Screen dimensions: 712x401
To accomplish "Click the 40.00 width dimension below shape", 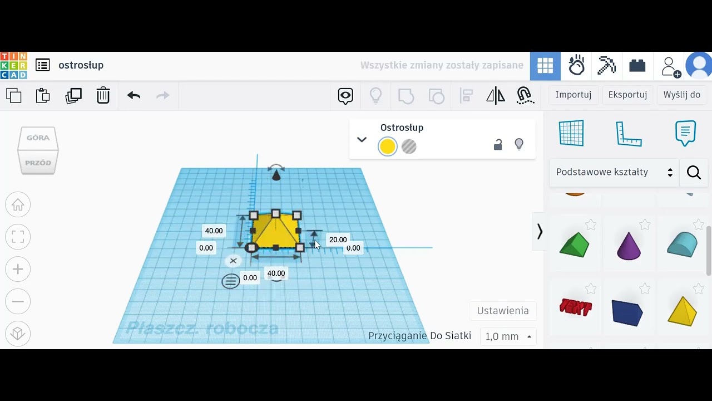I will [x=276, y=273].
